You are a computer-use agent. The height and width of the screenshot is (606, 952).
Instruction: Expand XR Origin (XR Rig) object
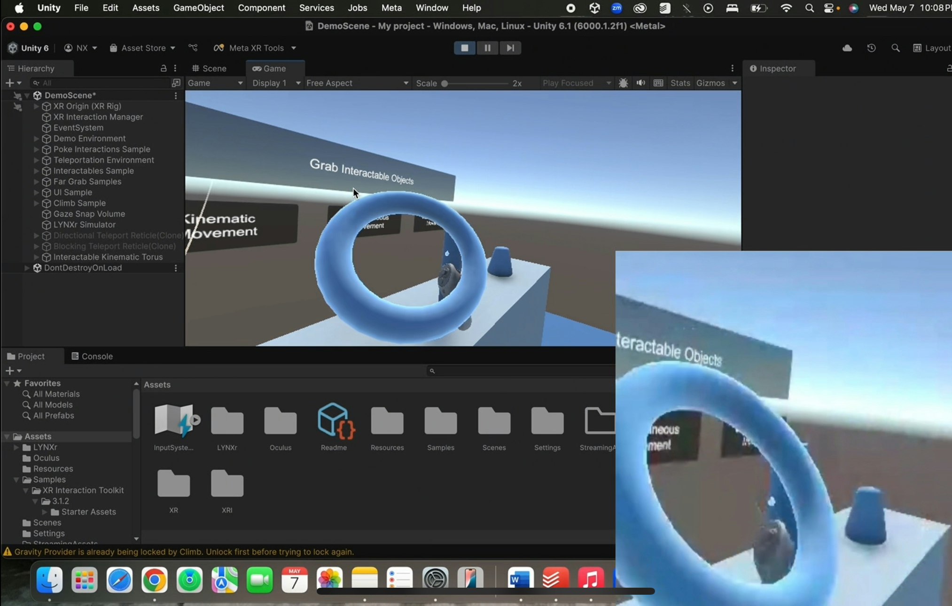[x=36, y=106]
